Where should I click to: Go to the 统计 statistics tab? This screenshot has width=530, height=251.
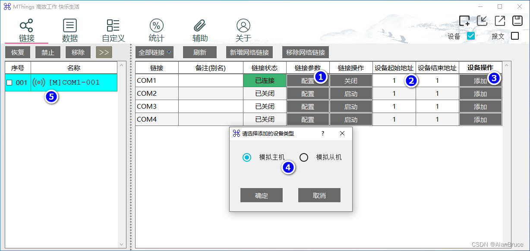point(156,26)
